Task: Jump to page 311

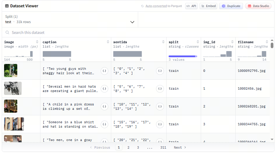Action: pyautogui.click(x=163, y=147)
